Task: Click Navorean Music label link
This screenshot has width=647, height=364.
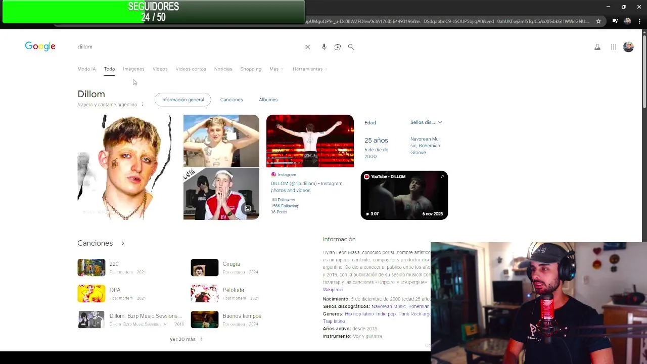Action: pyautogui.click(x=389, y=306)
